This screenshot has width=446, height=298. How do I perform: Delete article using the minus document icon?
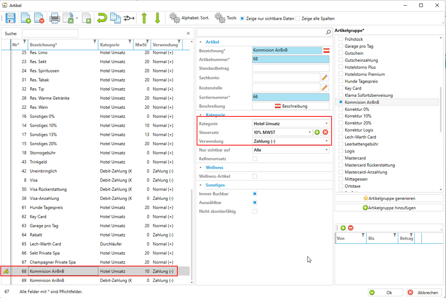pyautogui.click(x=39, y=18)
